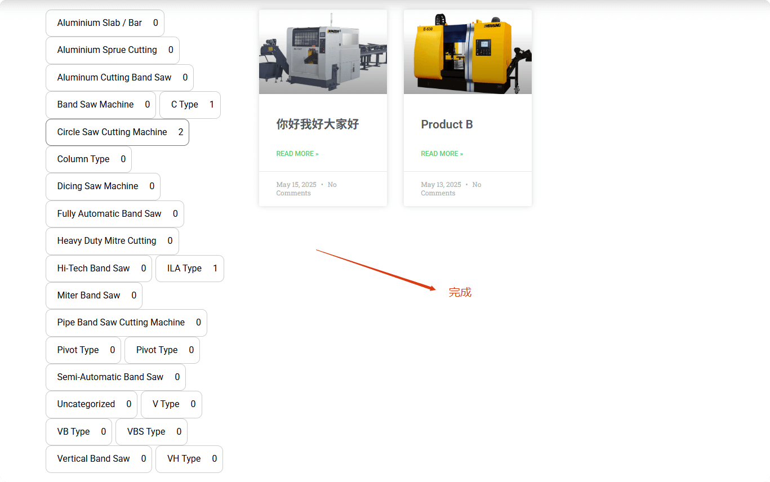770x482 pixels.
Task: Filter by Hi-Tech Band Saw
Action: [99, 269]
